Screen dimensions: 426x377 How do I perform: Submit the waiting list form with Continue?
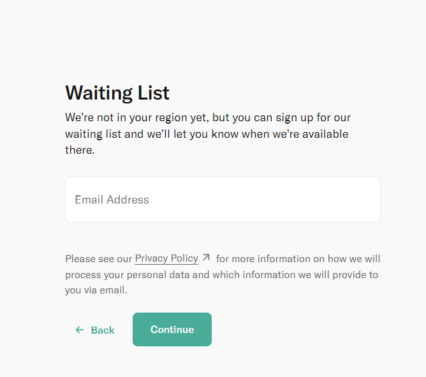(172, 330)
